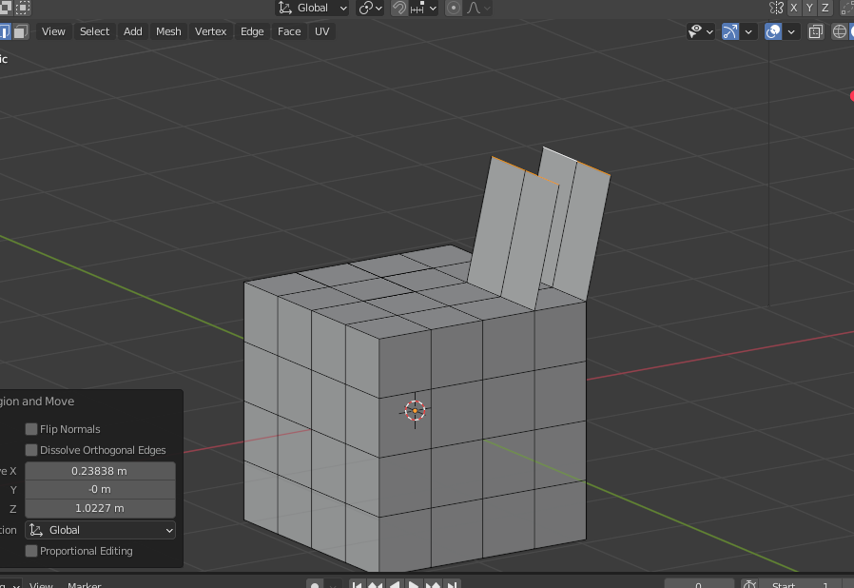Open the View menu in viewport header

coord(53,31)
